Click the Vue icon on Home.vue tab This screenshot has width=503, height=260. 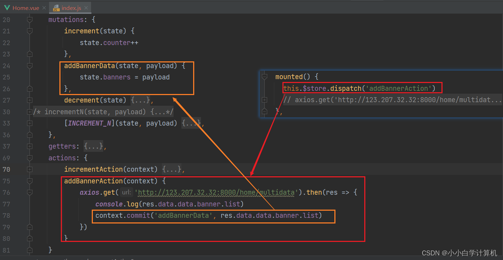7,8
